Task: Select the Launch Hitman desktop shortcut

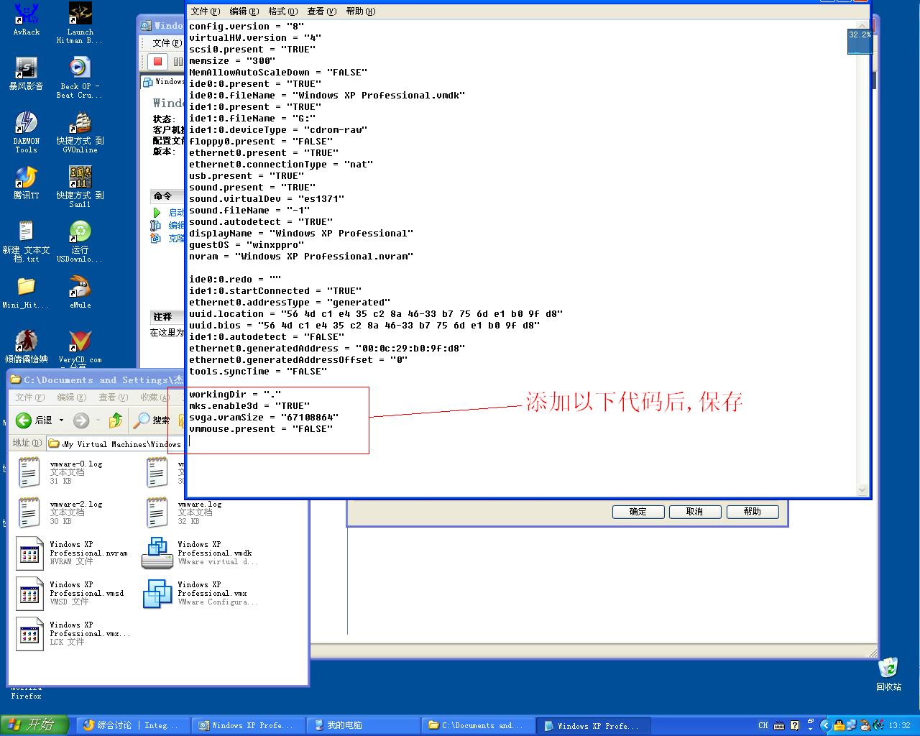Action: click(x=80, y=23)
